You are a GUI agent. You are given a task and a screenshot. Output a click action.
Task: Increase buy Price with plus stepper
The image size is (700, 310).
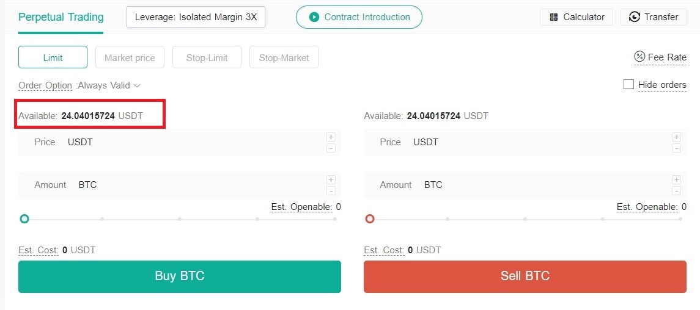331,137
